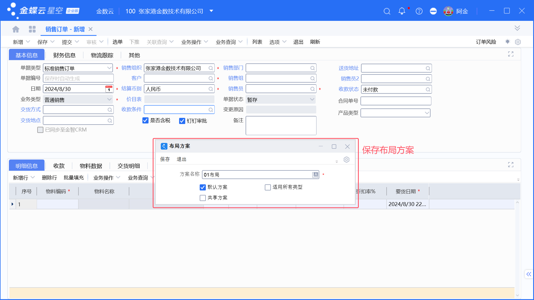Select the 物料数据 tab
Image resolution: width=534 pixels, height=300 pixels.
pyautogui.click(x=91, y=166)
